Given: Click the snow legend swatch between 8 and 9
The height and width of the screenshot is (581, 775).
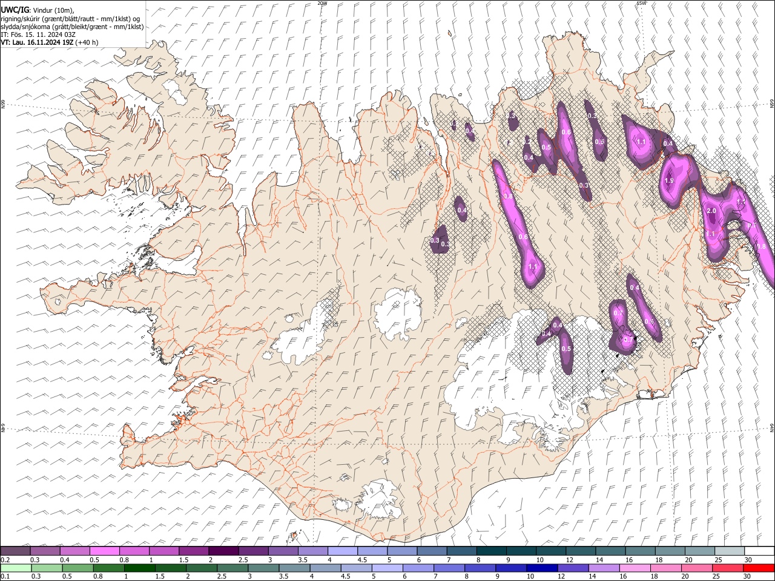Looking at the screenshot, I should coord(491,551).
